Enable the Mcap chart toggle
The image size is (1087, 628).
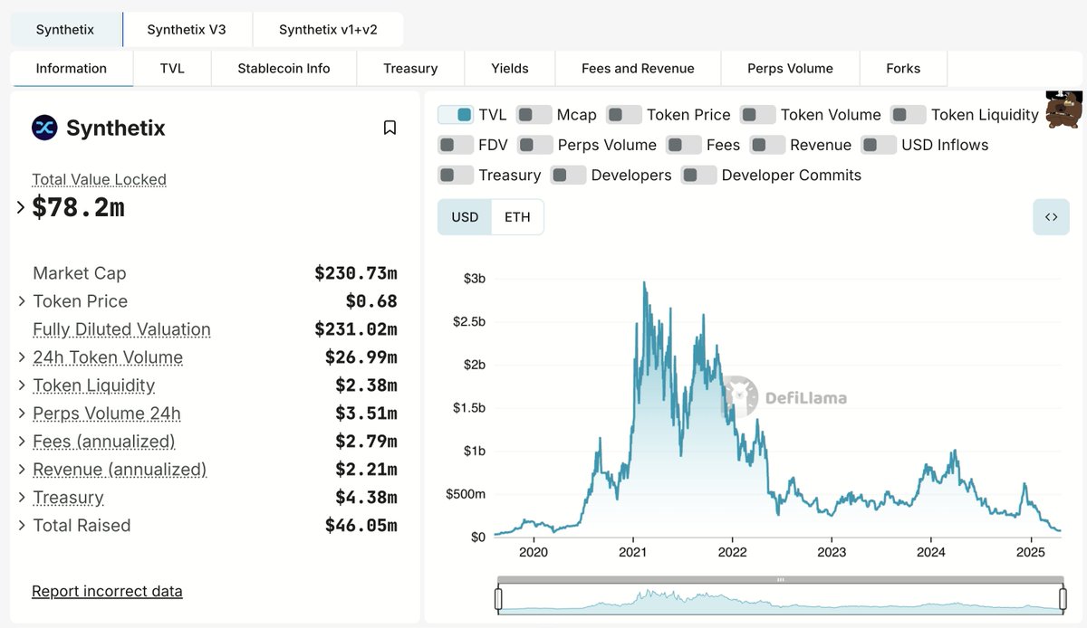click(x=534, y=115)
